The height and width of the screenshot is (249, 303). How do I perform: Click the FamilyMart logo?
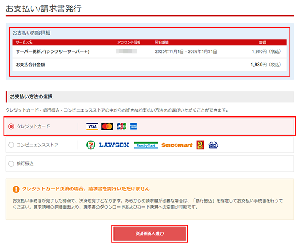coord(145,145)
